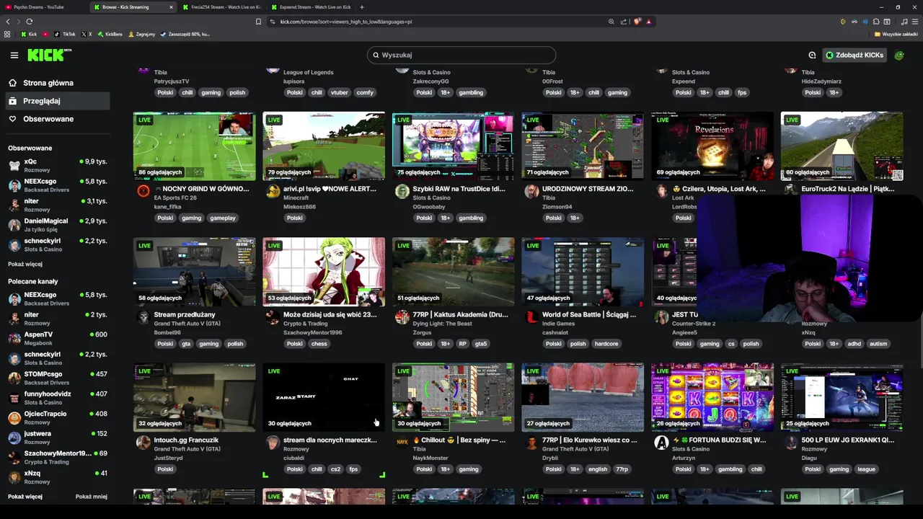The width and height of the screenshot is (923, 519).
Task: Click the Wyszukaj search field
Action: [x=461, y=55]
